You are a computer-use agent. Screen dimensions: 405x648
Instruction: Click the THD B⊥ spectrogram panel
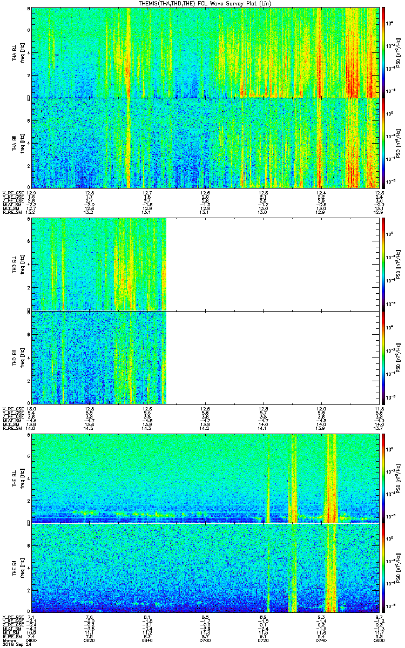[x=205, y=265]
